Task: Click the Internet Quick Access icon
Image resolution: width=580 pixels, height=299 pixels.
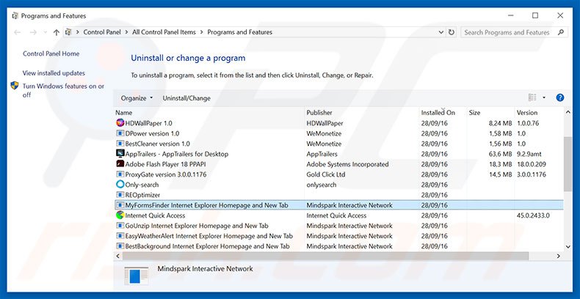Action: 120,215
